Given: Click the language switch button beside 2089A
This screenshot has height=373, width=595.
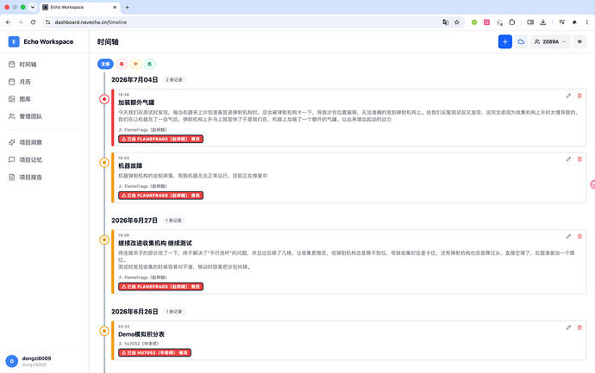Looking at the screenshot, I should 579,41.
